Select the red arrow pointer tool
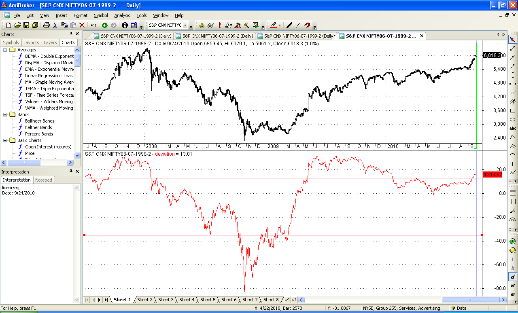The image size is (518, 313). [x=513, y=39]
